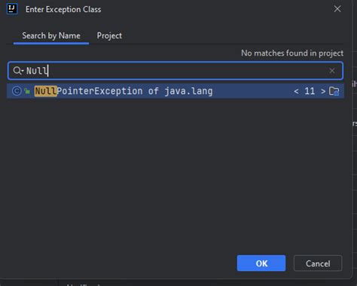
Task: Focus the exception class search field
Action: point(175,71)
